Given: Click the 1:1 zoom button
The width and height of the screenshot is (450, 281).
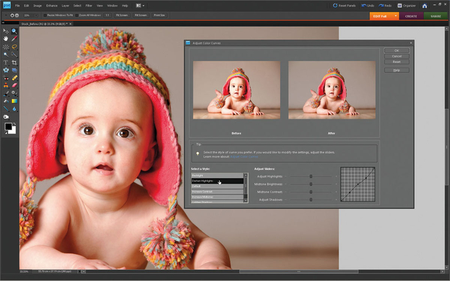Looking at the screenshot, I should point(107,15).
